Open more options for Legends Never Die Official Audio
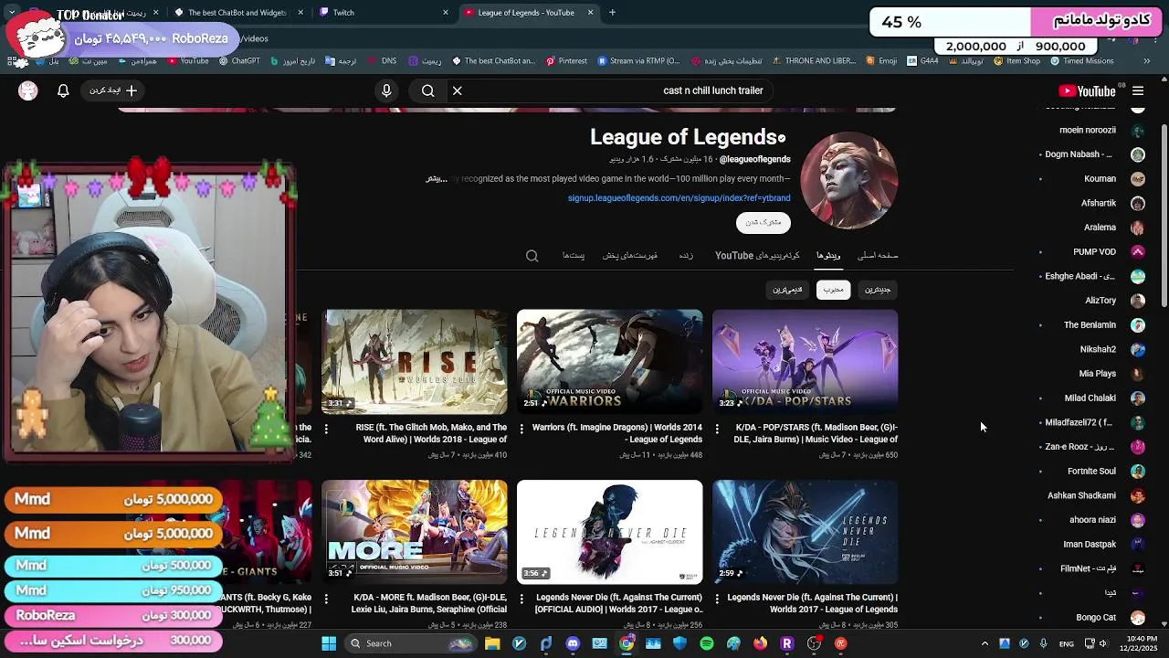This screenshot has height=658, width=1169. coord(521,598)
